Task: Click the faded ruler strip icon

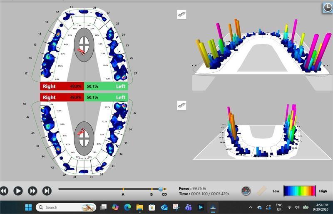Action: [x=262, y=191]
